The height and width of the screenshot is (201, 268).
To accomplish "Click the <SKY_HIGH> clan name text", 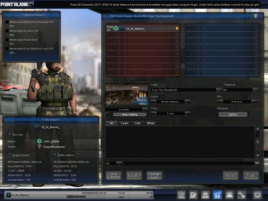I will point(52,141).
